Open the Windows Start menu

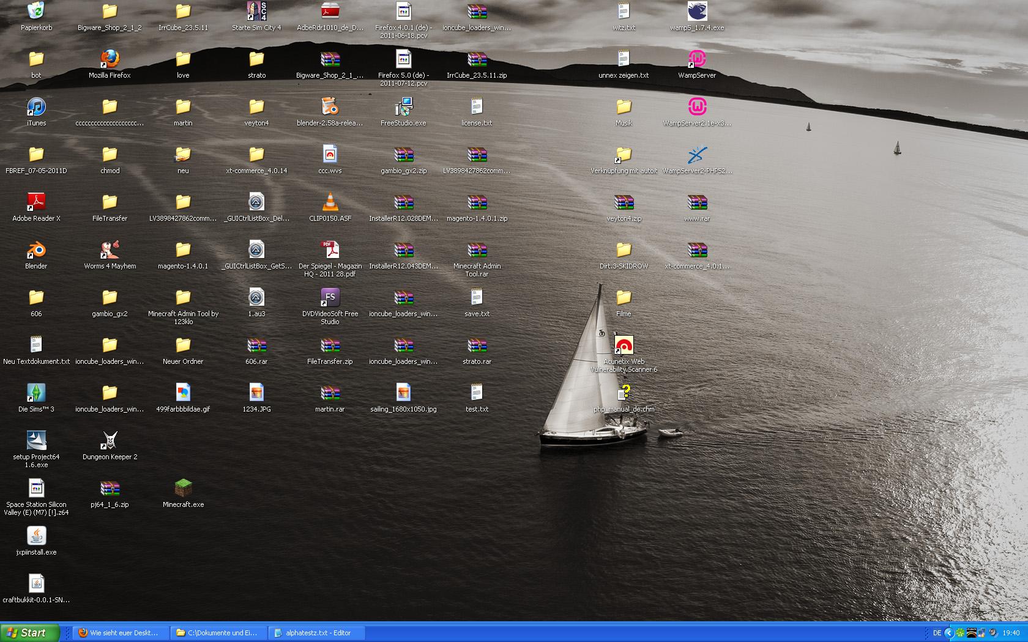(x=29, y=633)
